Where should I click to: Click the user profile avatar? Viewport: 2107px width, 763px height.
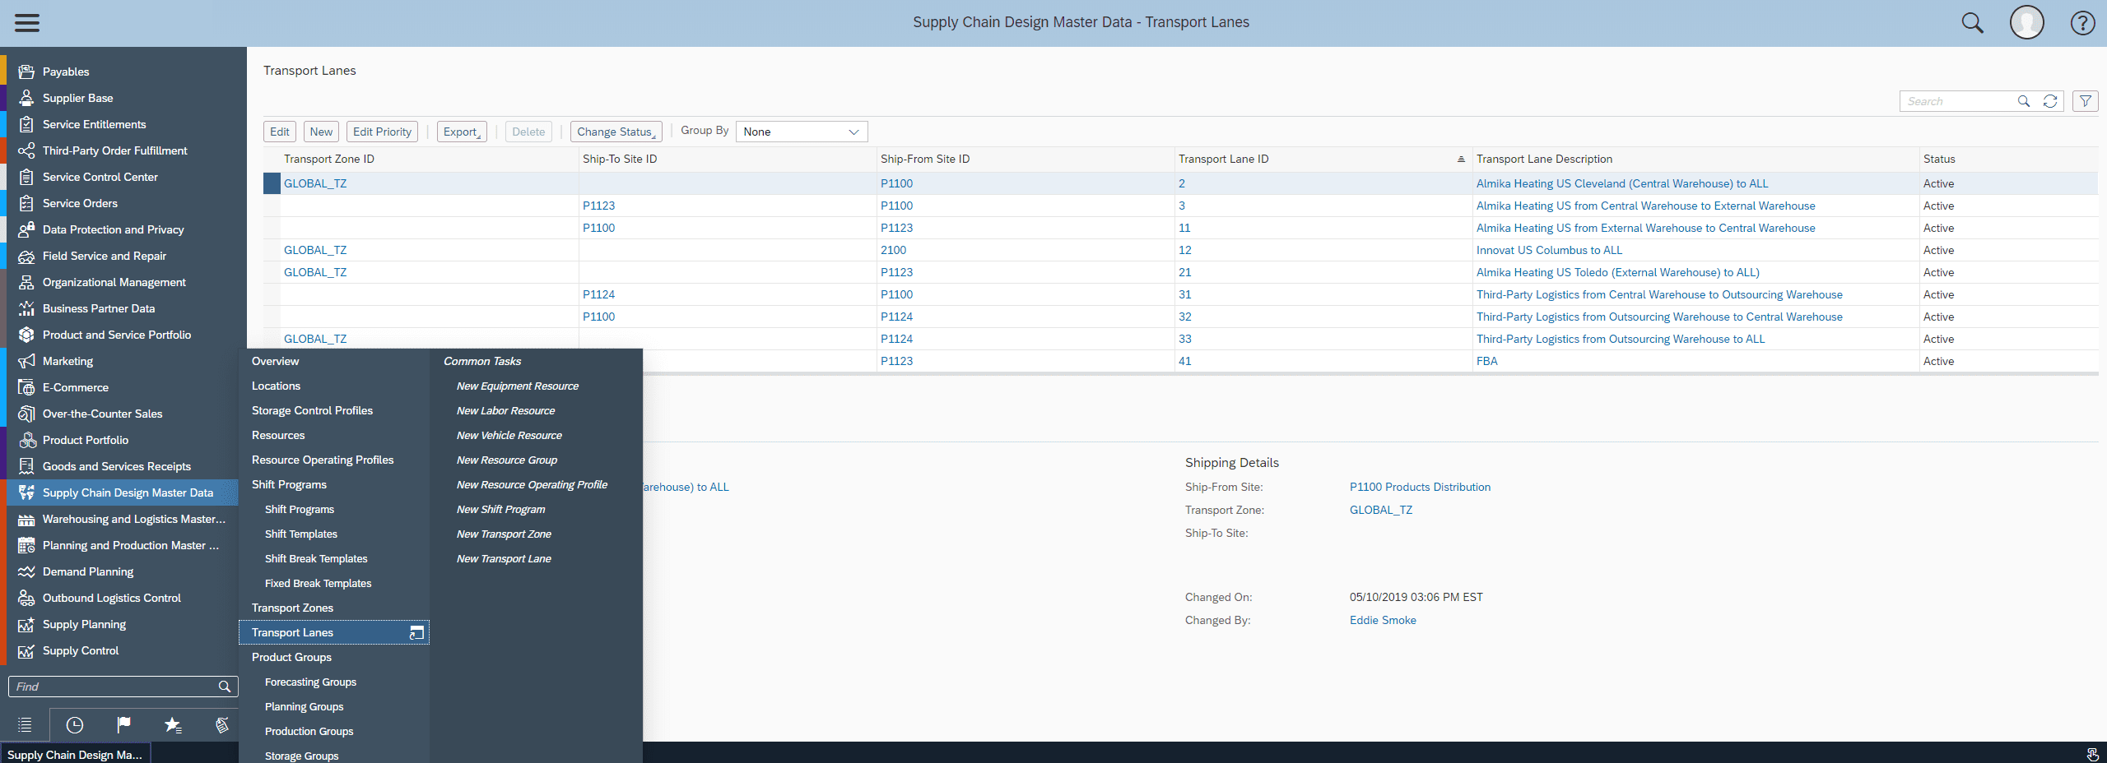(2026, 22)
